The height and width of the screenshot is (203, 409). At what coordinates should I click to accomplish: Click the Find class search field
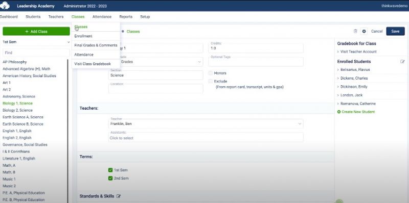(x=36, y=53)
